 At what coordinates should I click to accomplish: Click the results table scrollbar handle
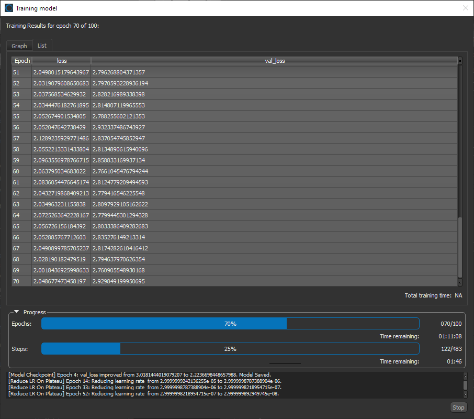click(460, 246)
